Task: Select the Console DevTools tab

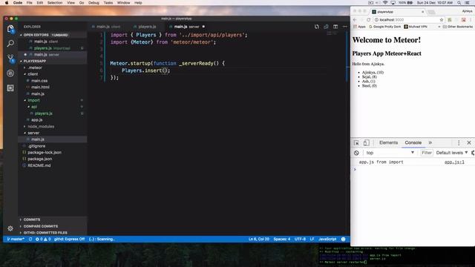Action: pos(413,142)
